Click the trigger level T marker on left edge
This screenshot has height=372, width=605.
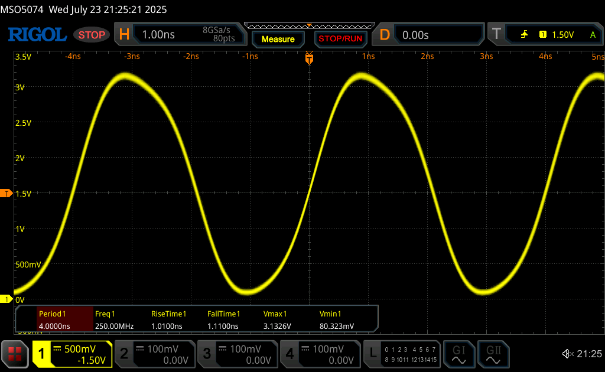tap(6, 194)
